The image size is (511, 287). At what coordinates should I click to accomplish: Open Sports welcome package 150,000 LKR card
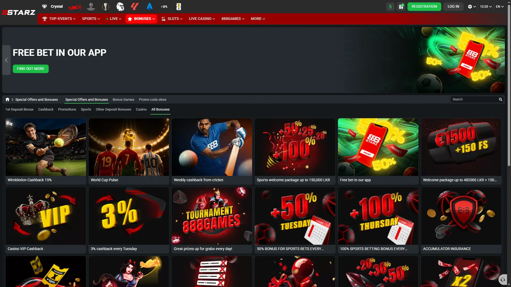pos(295,151)
